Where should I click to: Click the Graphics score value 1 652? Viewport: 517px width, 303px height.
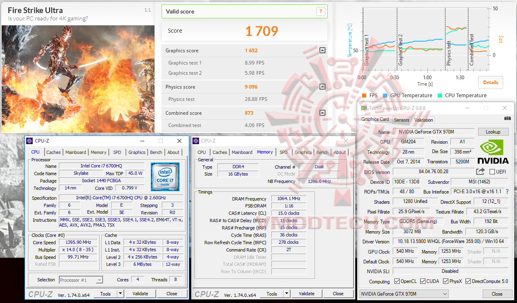coord(251,51)
